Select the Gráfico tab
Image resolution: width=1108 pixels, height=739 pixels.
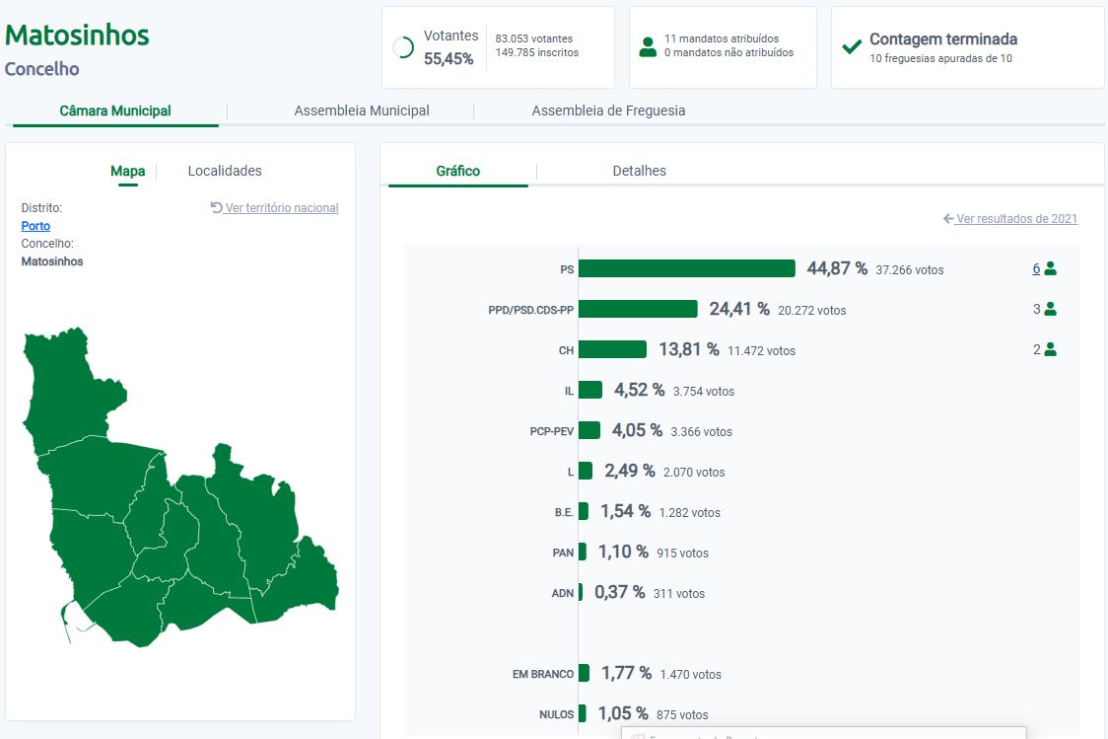click(457, 171)
